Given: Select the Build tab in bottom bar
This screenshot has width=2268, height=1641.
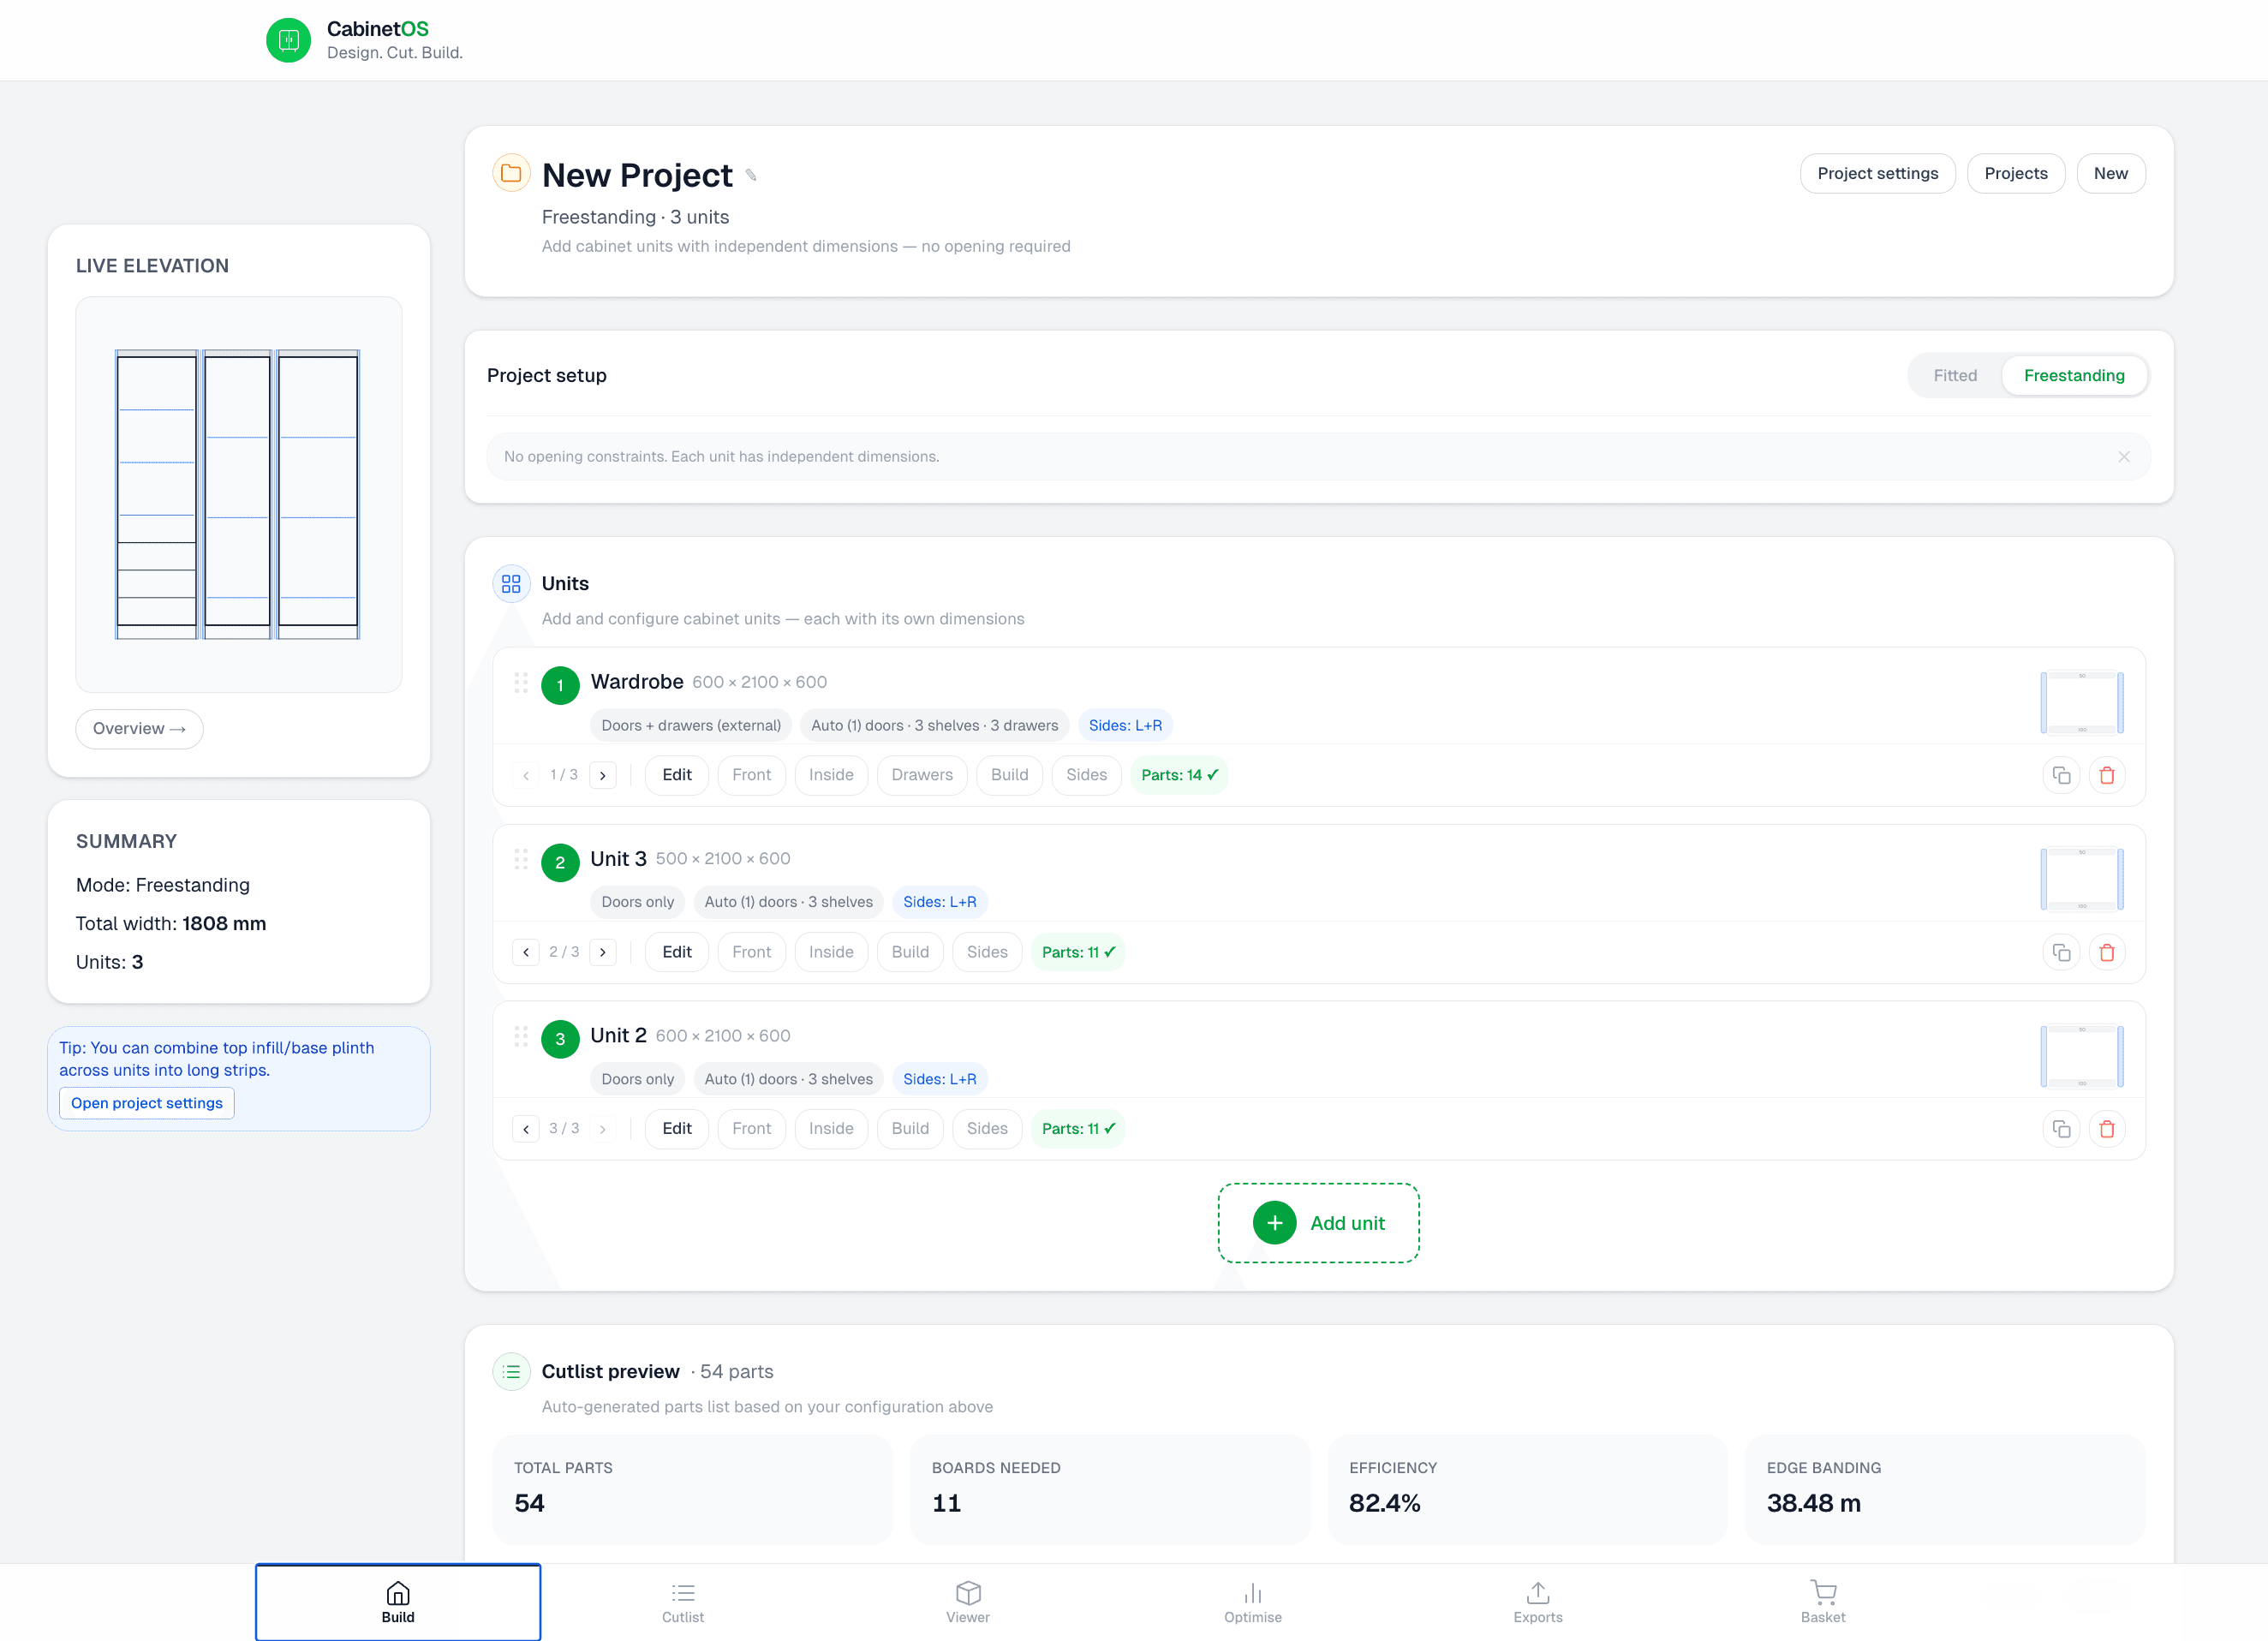Looking at the screenshot, I should coord(398,1602).
